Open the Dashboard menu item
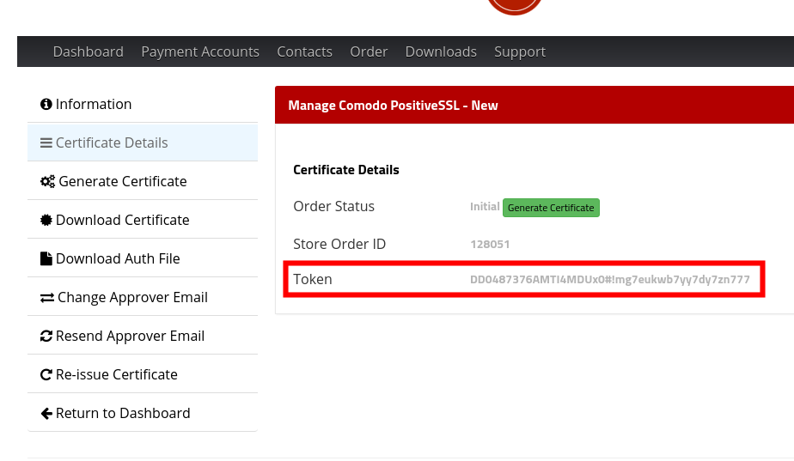This screenshot has height=461, width=794. [88, 52]
